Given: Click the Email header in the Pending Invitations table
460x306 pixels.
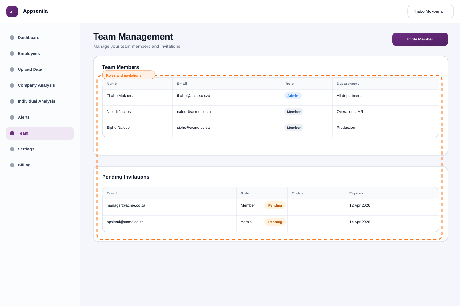Looking at the screenshot, I should (x=111, y=193).
